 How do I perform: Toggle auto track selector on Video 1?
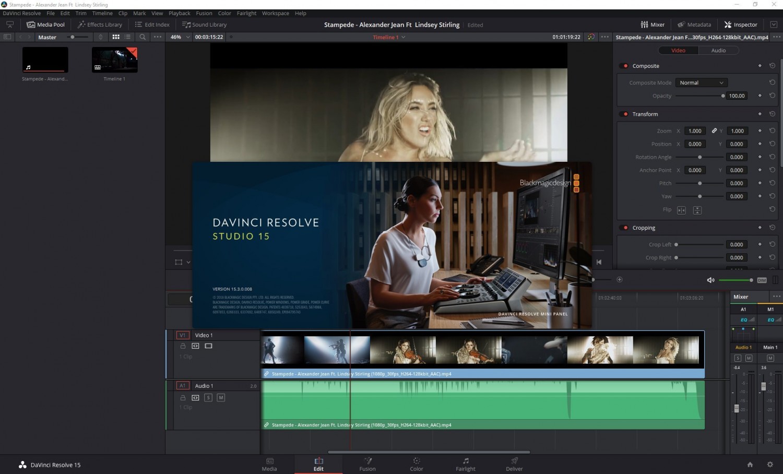tap(195, 346)
